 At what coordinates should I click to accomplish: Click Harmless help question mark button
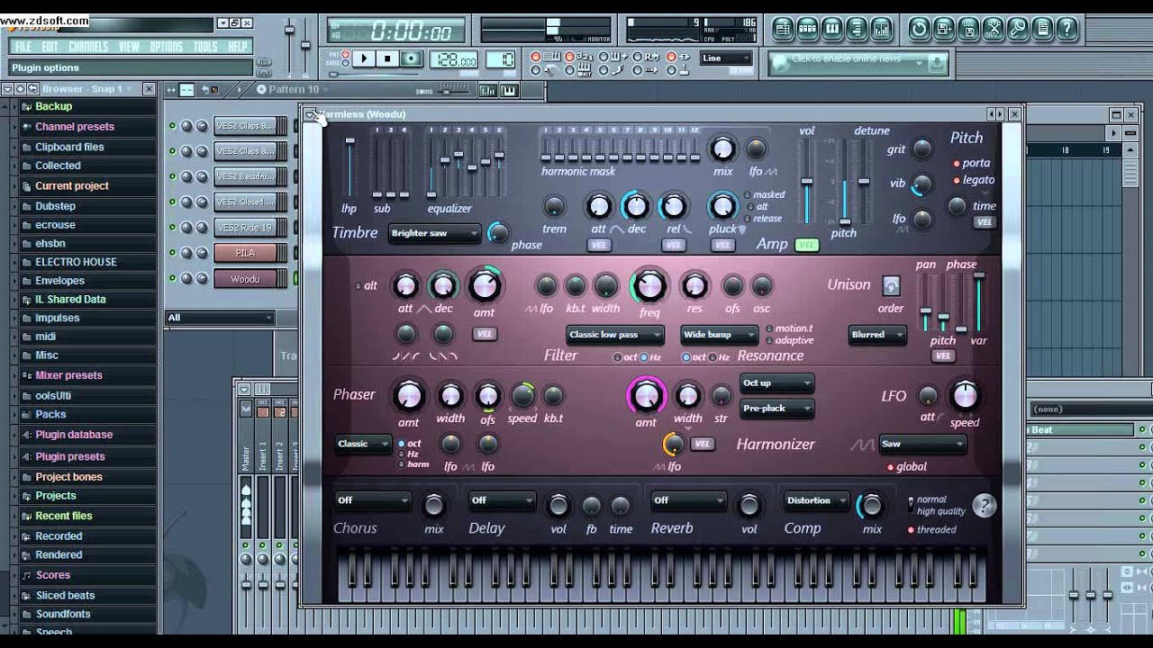[984, 506]
